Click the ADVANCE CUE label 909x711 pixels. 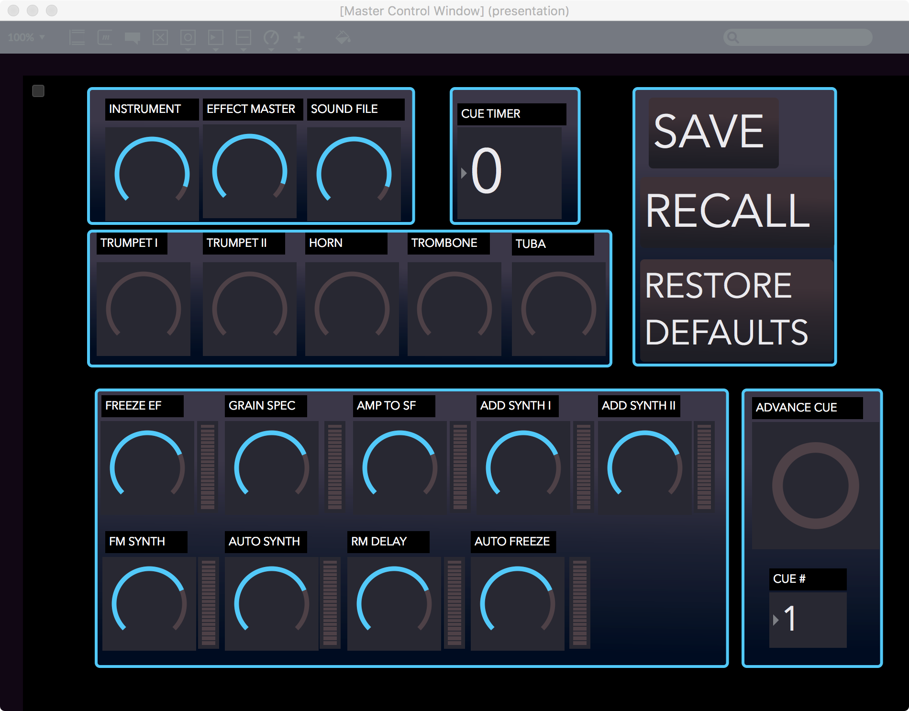tap(808, 408)
